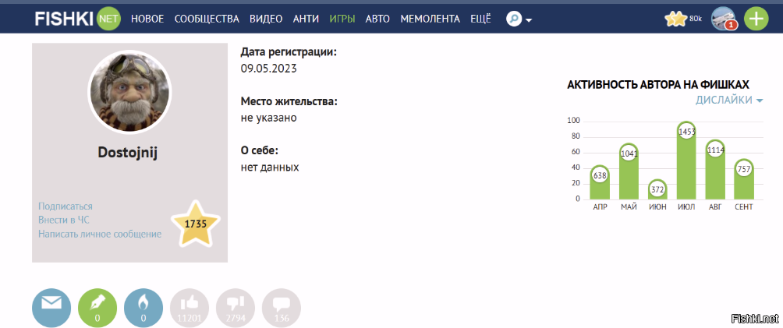Viewport: 783px width, 328px height.
Task: Open the thumbs-down dislikes counter 2794
Action: tap(236, 307)
